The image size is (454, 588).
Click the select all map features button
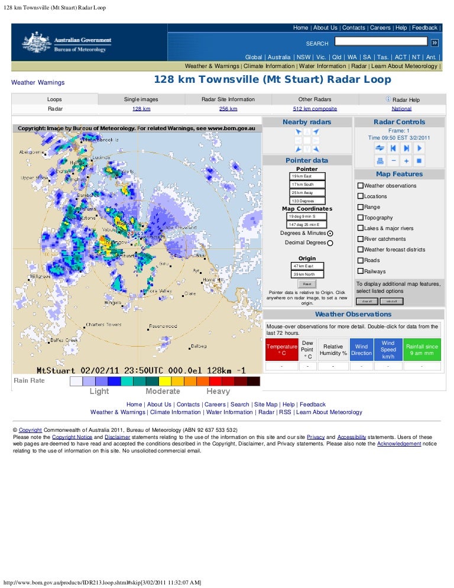pyautogui.click(x=391, y=301)
